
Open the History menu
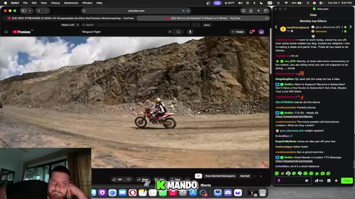pyautogui.click(x=55, y=3)
